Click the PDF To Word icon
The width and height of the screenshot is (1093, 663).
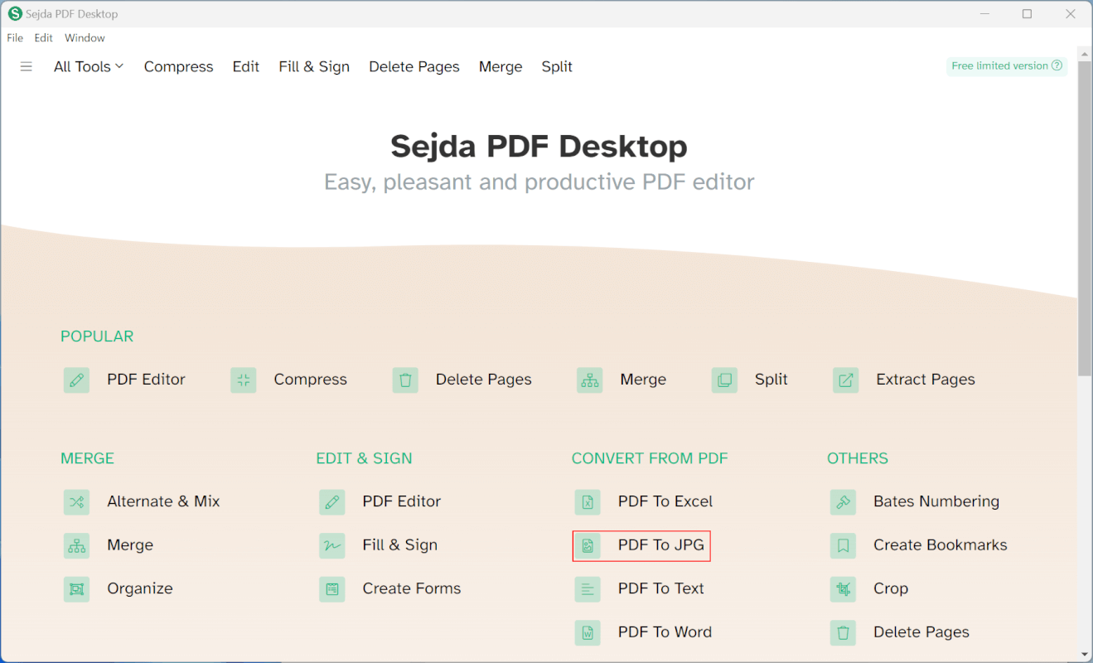click(x=588, y=632)
